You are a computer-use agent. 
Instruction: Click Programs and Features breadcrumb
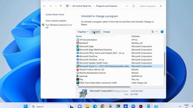(106, 6)
